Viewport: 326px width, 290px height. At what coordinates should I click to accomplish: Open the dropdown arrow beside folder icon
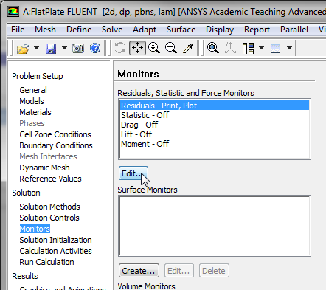(36, 48)
